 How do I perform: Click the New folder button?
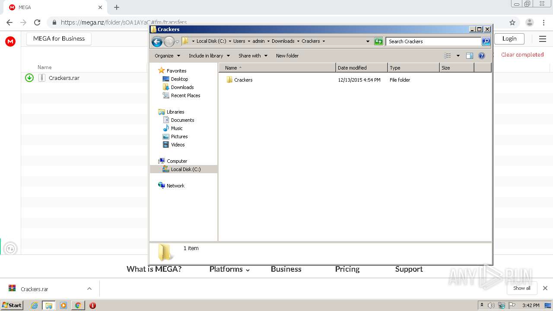click(287, 56)
